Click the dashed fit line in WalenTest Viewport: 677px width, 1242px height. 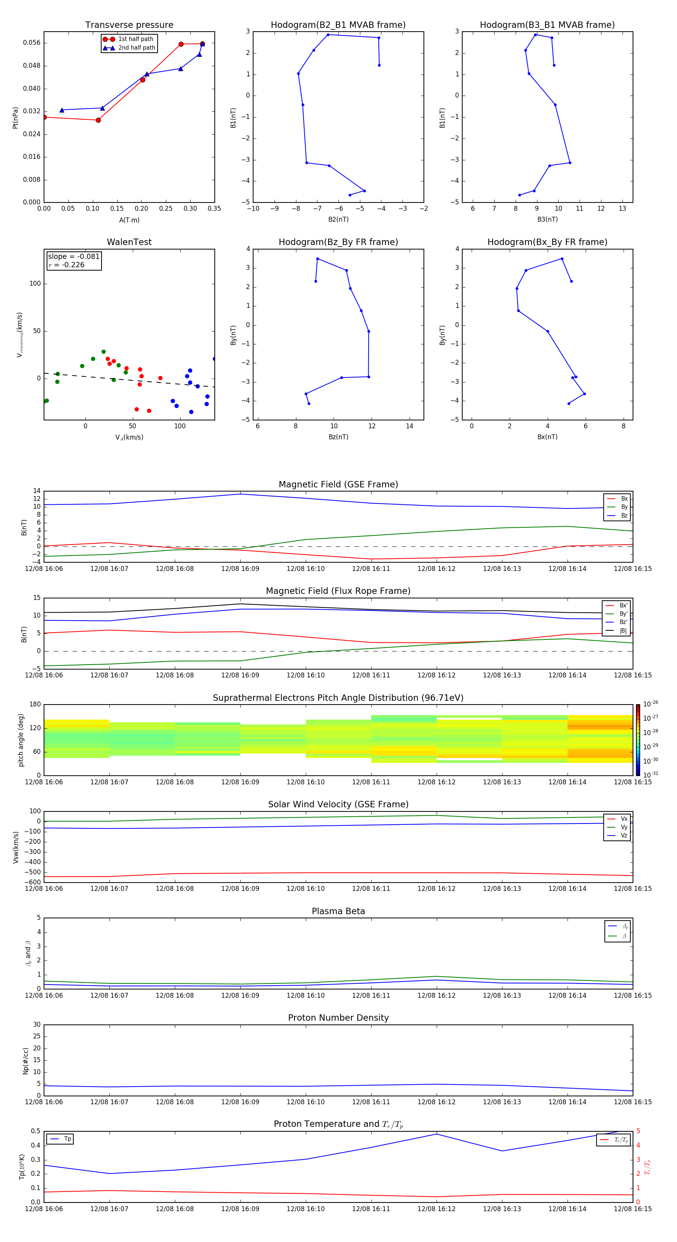129,380
